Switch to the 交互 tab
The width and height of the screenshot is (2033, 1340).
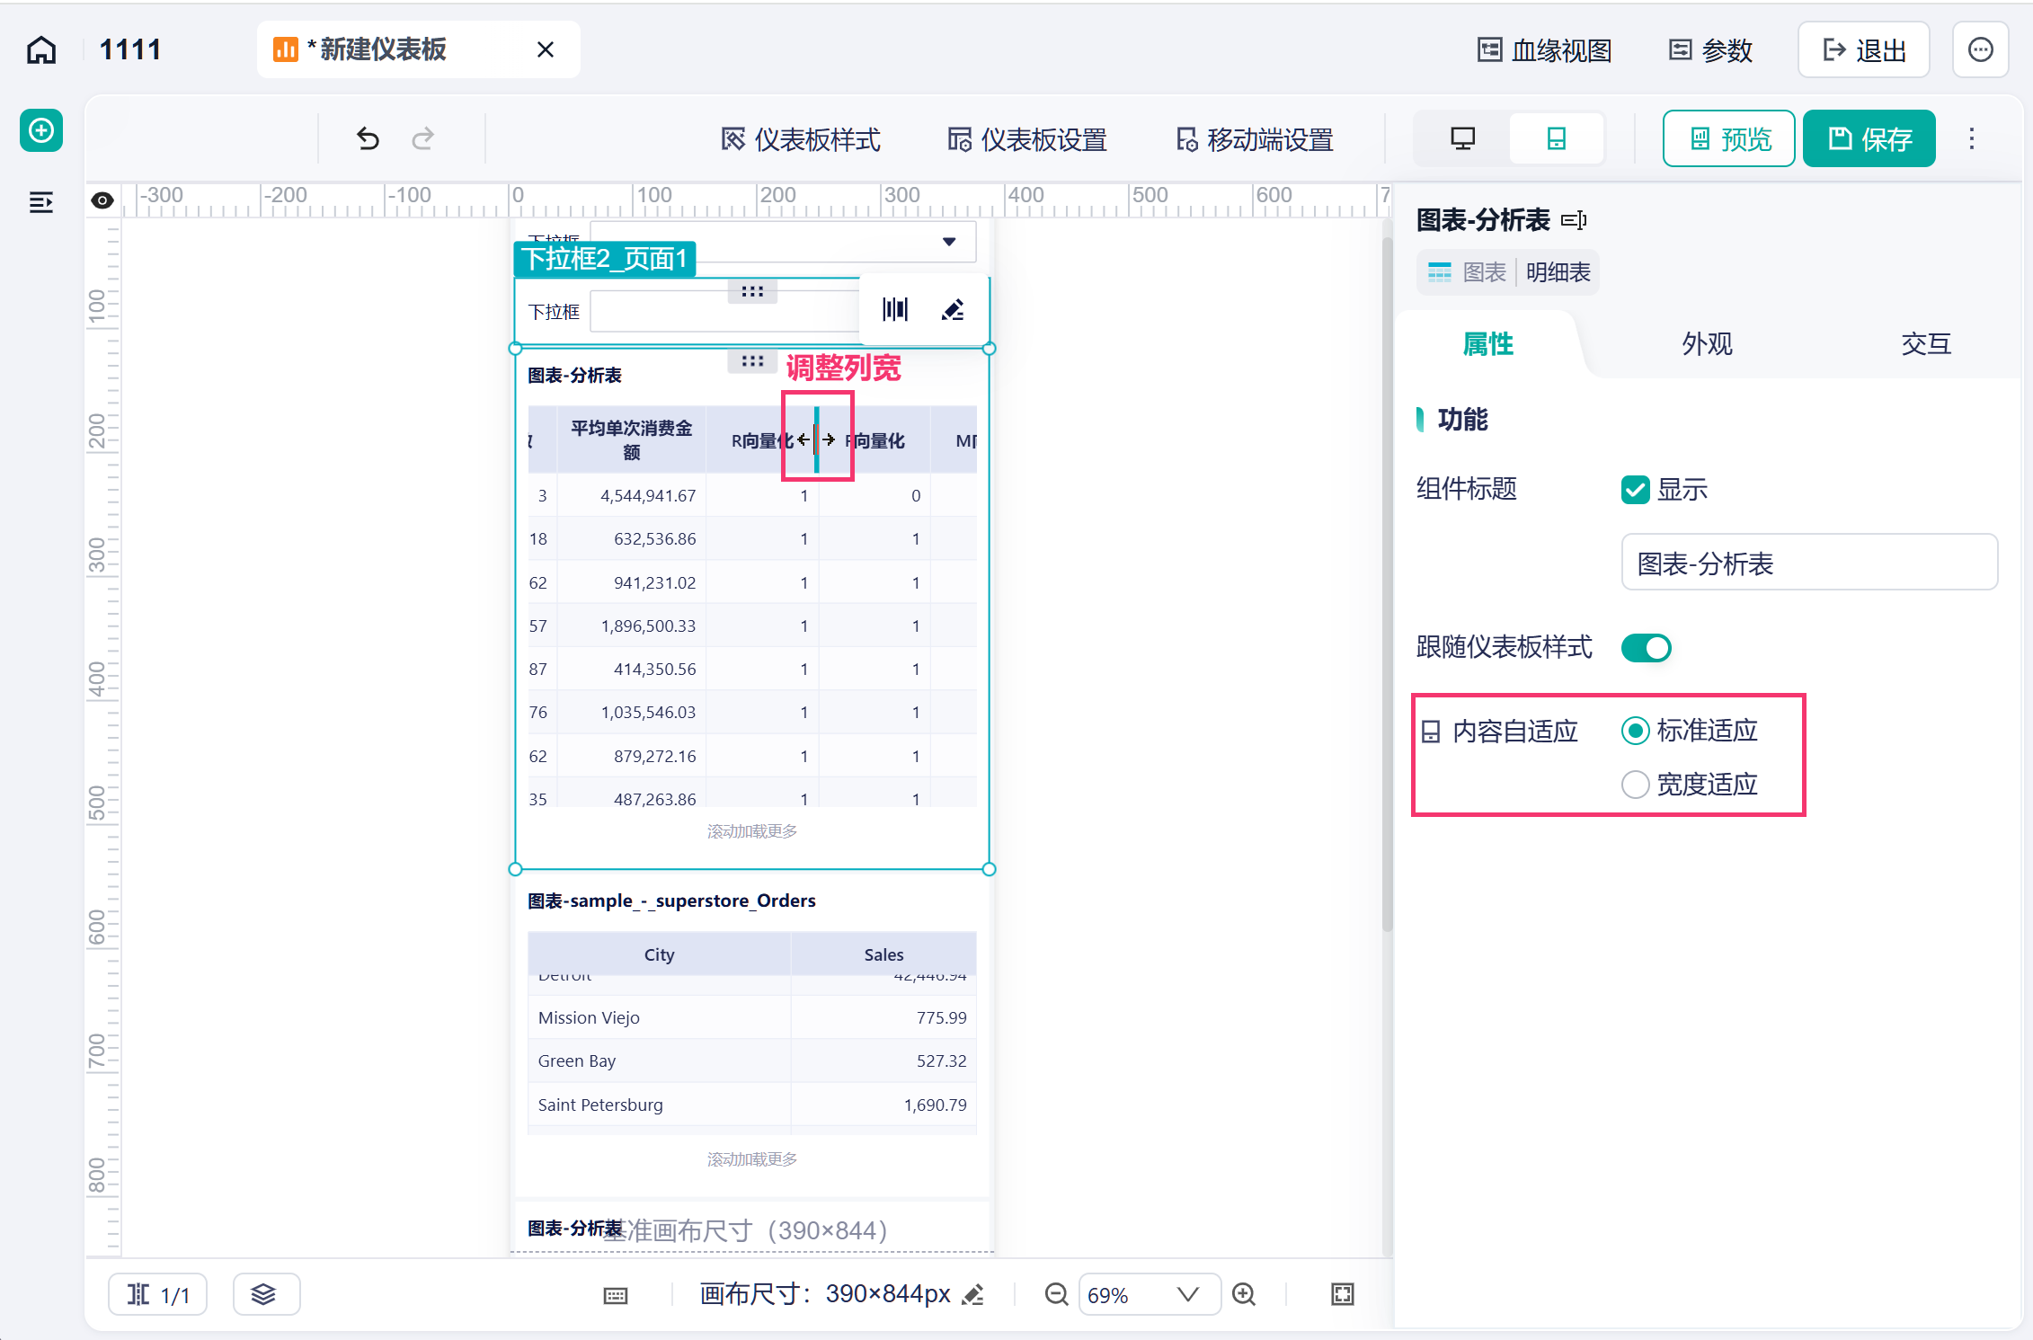click(x=1925, y=344)
